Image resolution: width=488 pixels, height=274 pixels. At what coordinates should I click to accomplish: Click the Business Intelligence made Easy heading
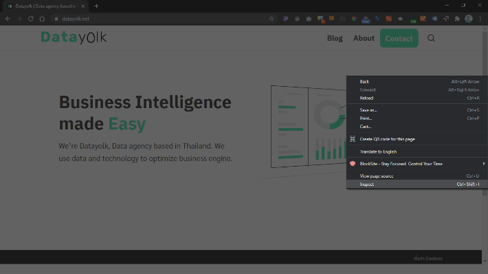pyautogui.click(x=145, y=113)
